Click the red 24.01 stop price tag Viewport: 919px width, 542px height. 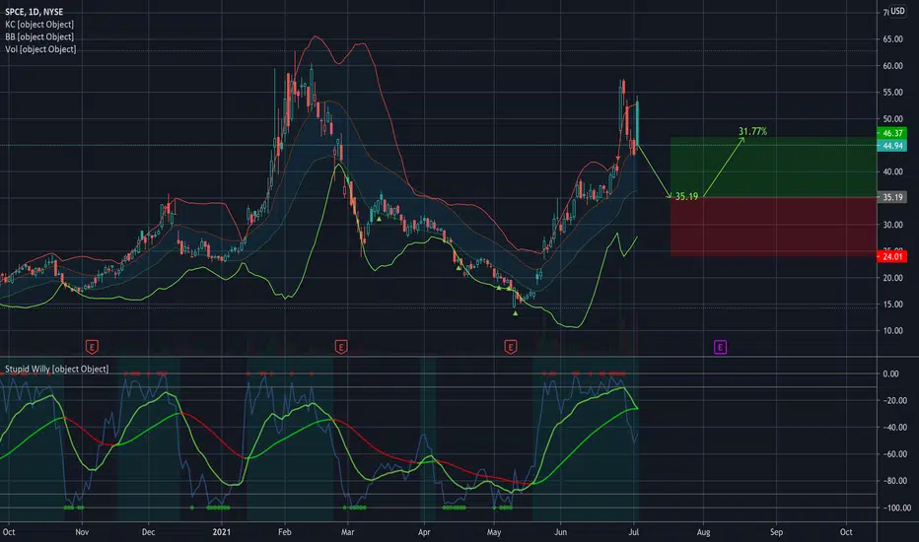pos(892,256)
